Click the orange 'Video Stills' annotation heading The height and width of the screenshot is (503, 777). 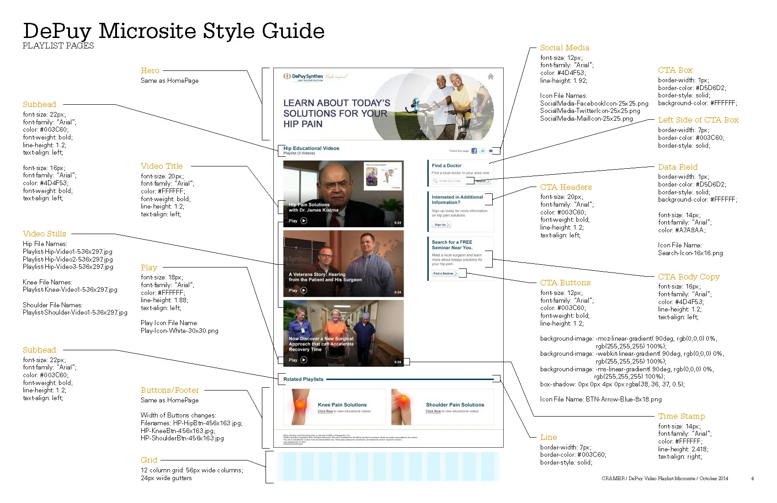click(44, 234)
